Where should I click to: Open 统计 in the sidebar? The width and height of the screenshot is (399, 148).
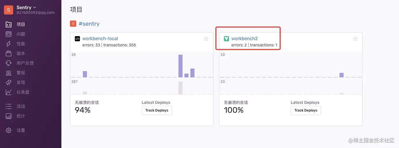point(21,116)
